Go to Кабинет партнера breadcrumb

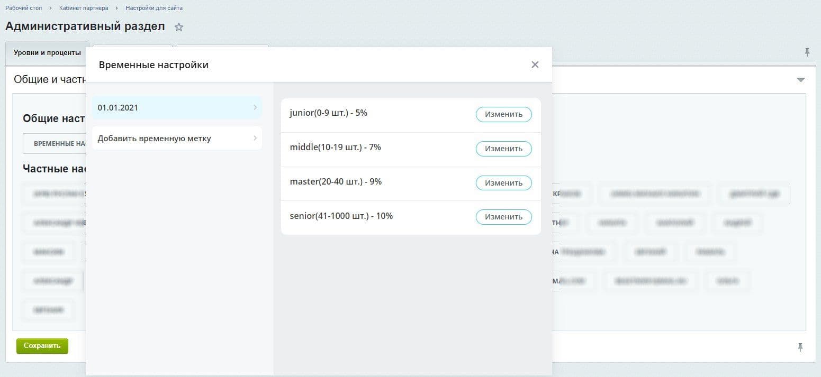84,8
